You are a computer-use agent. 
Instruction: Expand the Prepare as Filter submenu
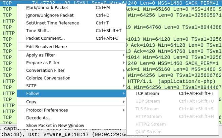(x=43, y=63)
